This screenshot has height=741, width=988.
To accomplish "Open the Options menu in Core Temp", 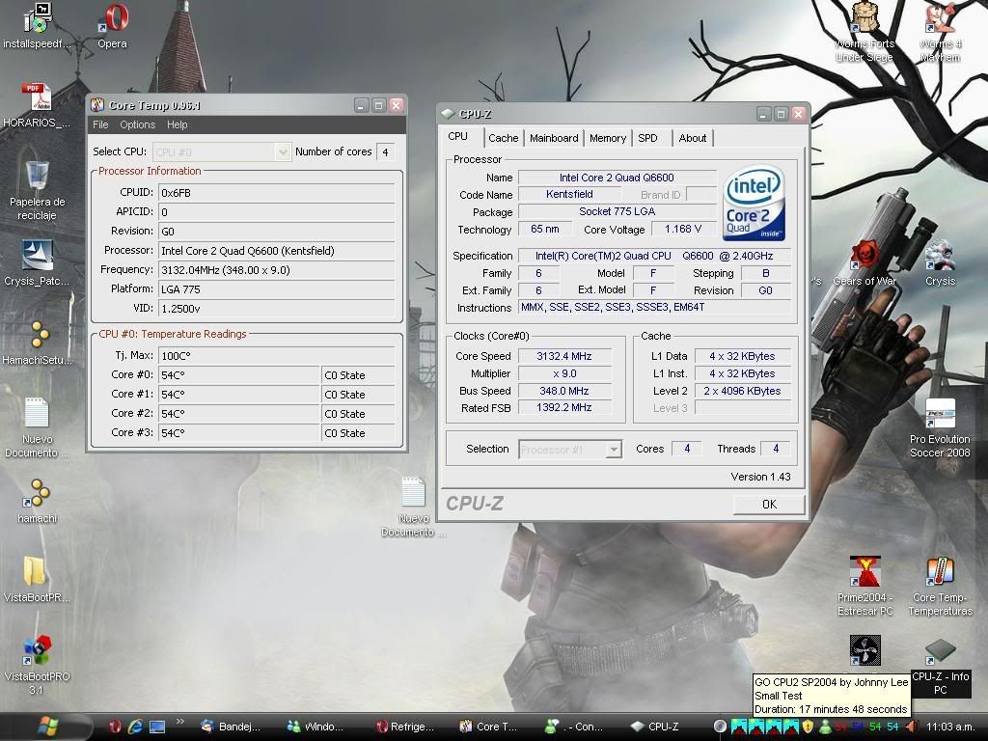I will coord(137,124).
